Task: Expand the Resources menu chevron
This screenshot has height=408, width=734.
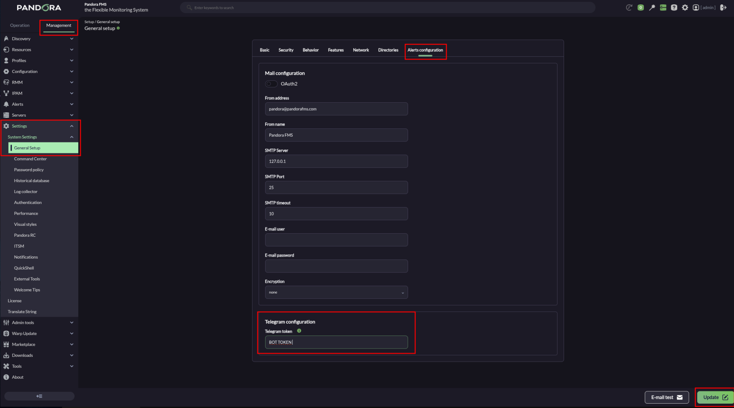Action: 72,50
